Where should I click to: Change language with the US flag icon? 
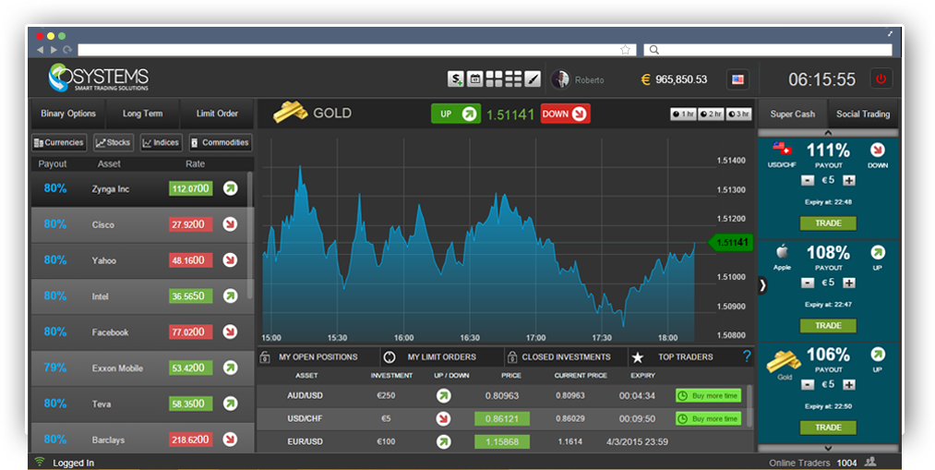[x=737, y=79]
